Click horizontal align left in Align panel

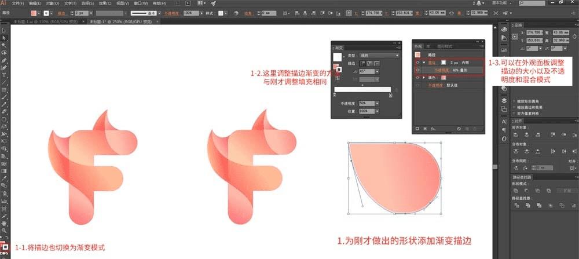(516, 135)
